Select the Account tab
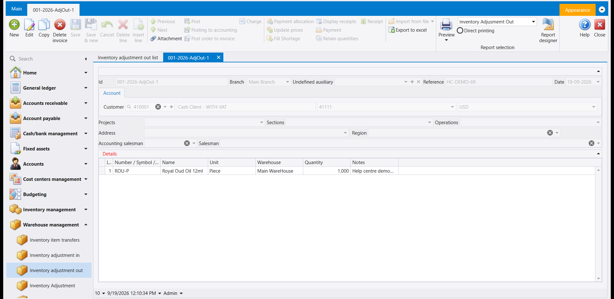 112,93
